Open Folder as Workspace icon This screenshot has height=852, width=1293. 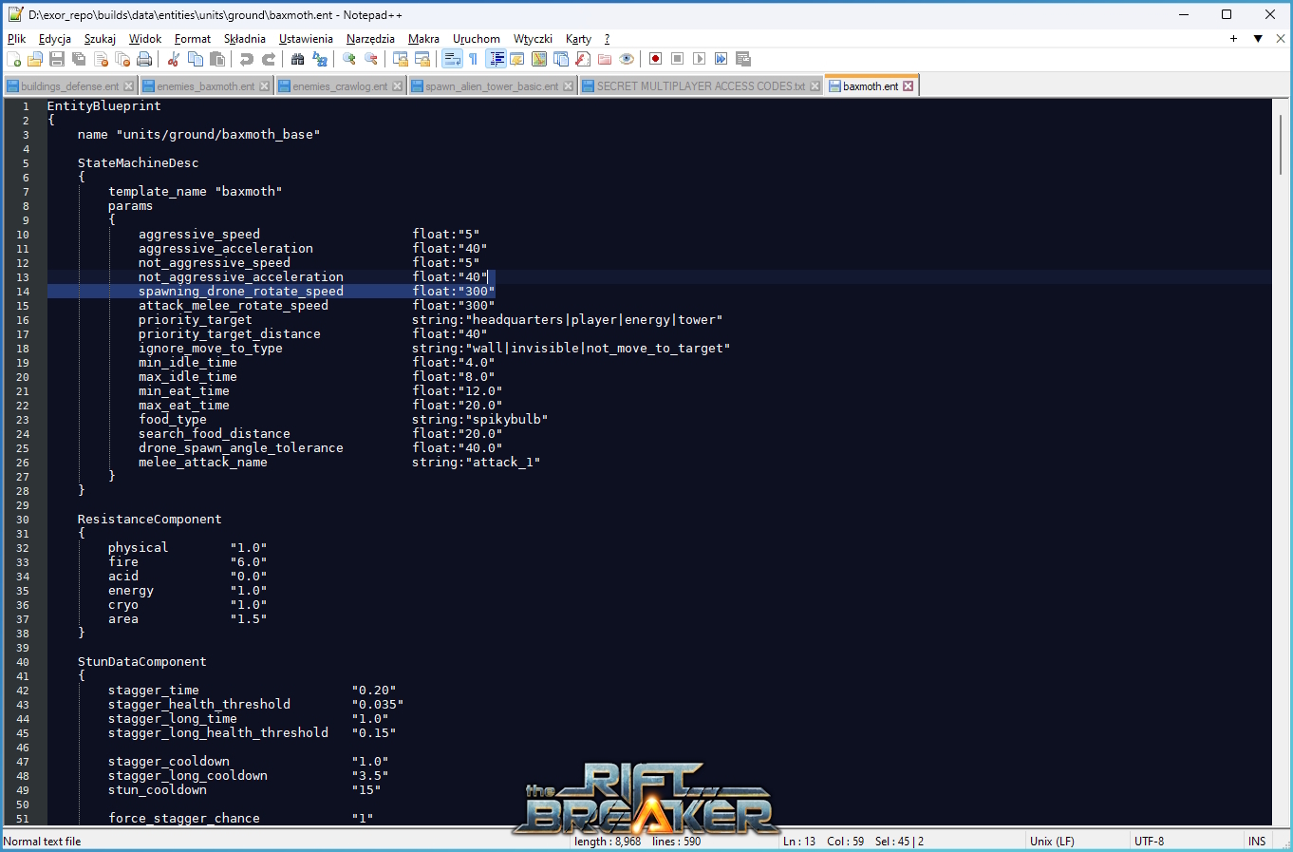(604, 59)
